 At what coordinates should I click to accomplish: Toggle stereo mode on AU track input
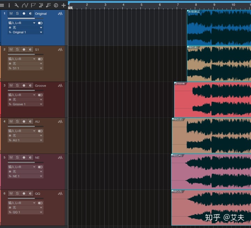tap(40, 131)
